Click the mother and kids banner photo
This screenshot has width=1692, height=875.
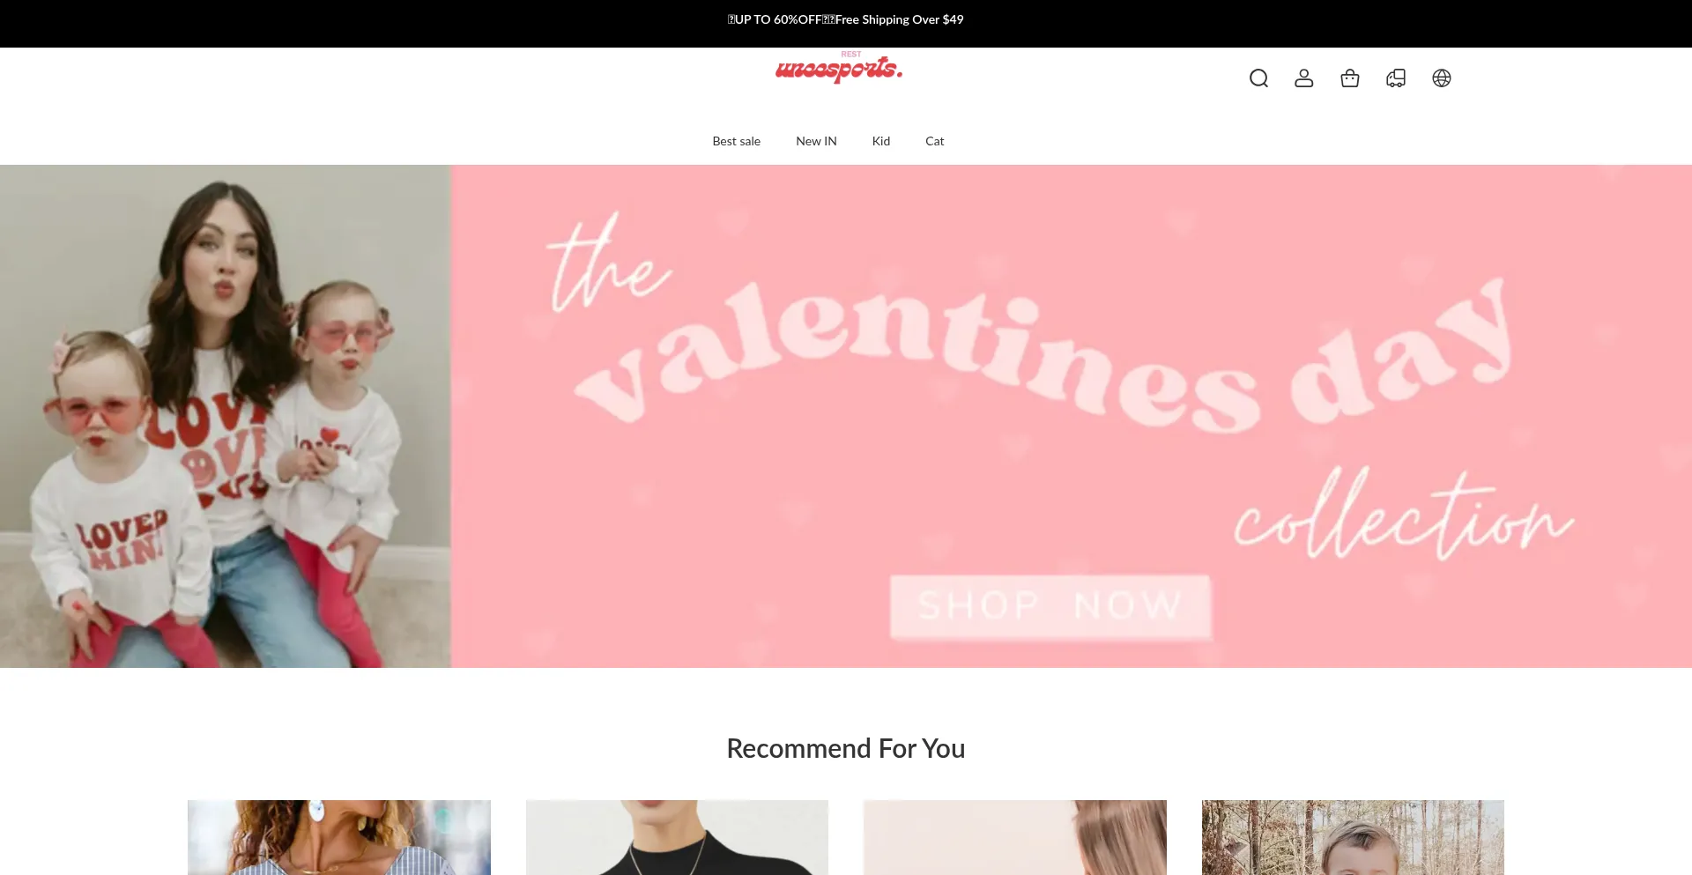[x=226, y=416]
